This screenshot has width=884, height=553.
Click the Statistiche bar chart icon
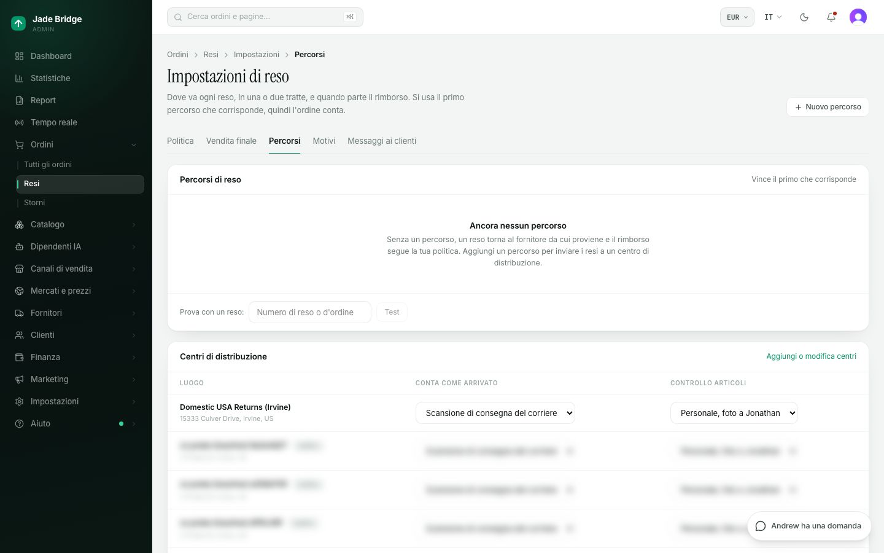point(19,78)
